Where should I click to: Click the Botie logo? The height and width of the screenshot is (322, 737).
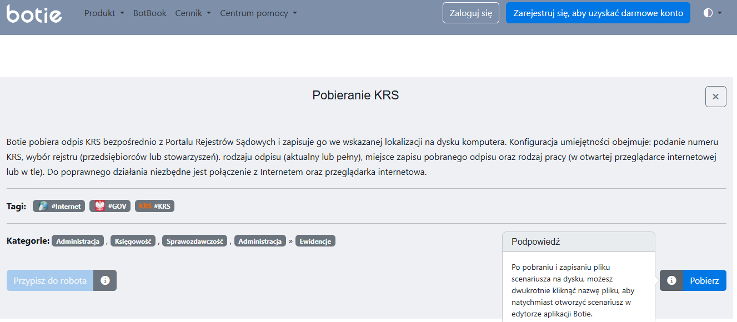[34, 13]
